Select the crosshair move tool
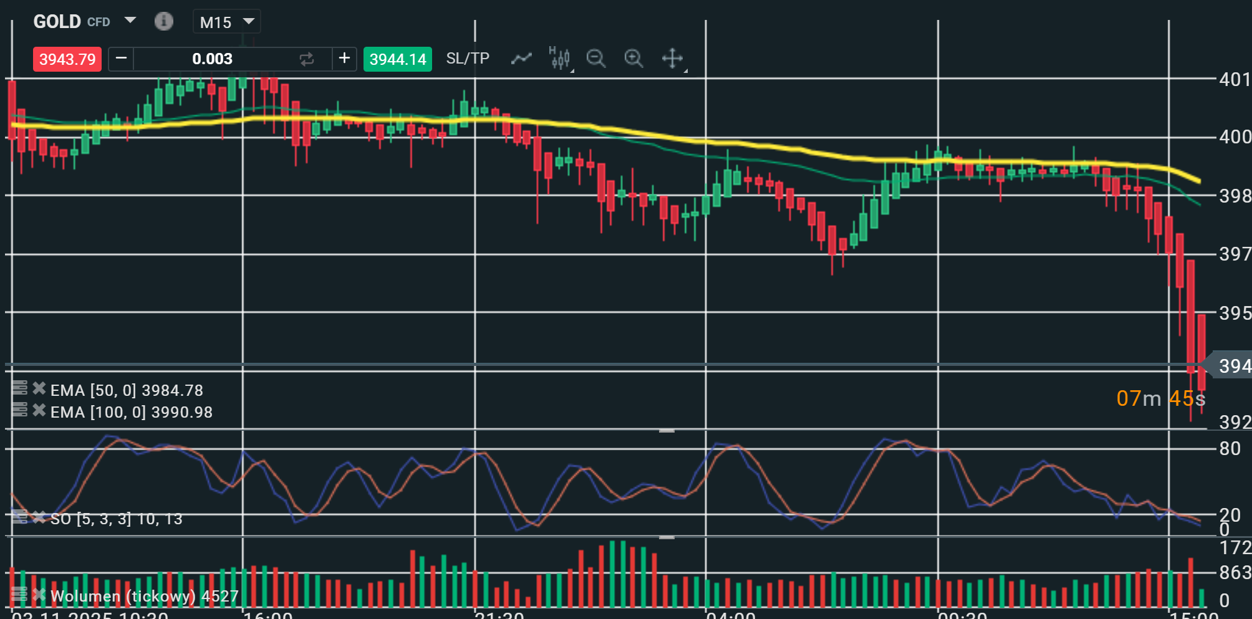1252x619 pixels. pyautogui.click(x=672, y=59)
